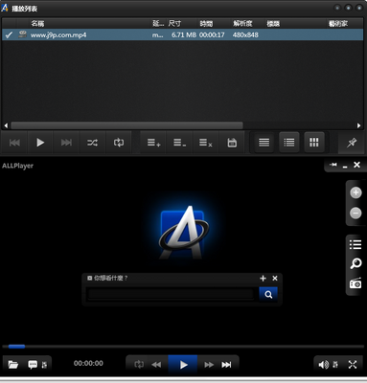Mute audio with the speaker icon

(323, 364)
